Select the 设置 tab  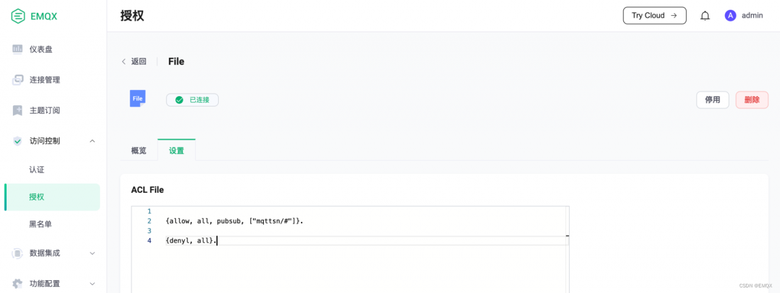pos(177,151)
